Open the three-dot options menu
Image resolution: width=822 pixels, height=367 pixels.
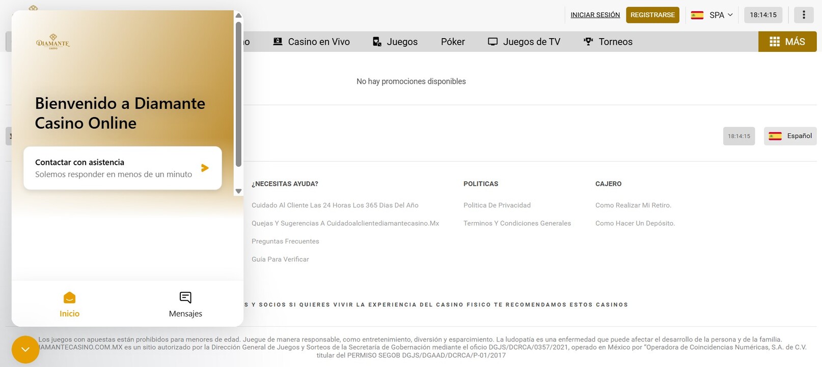tap(804, 15)
